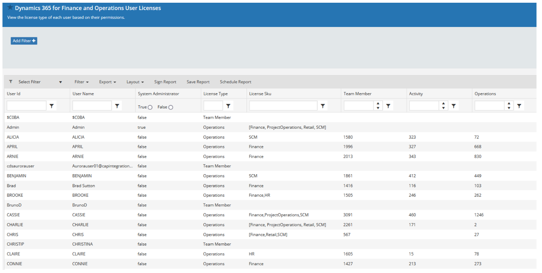Apply the User Id column filter icon
The image size is (542, 273).
point(51,106)
